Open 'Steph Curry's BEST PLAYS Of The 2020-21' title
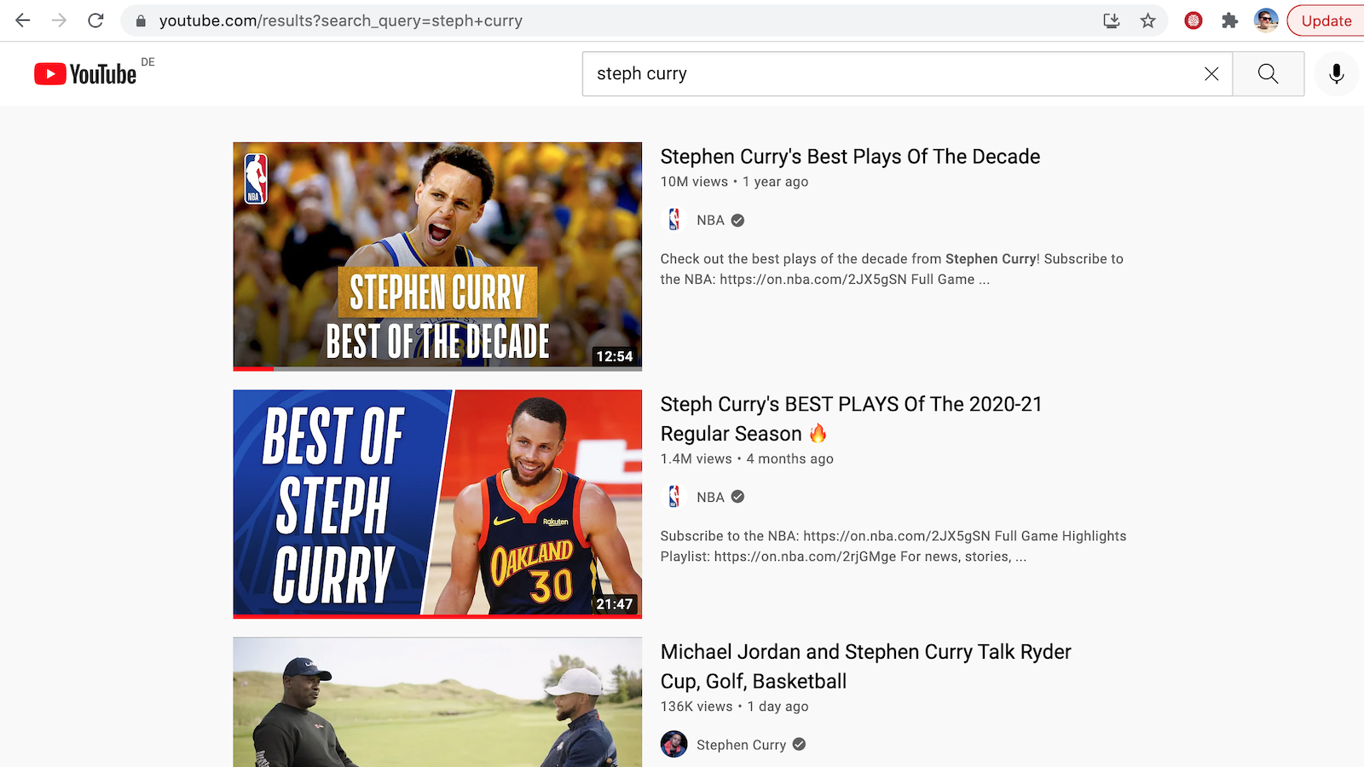1364x767 pixels. (851, 418)
